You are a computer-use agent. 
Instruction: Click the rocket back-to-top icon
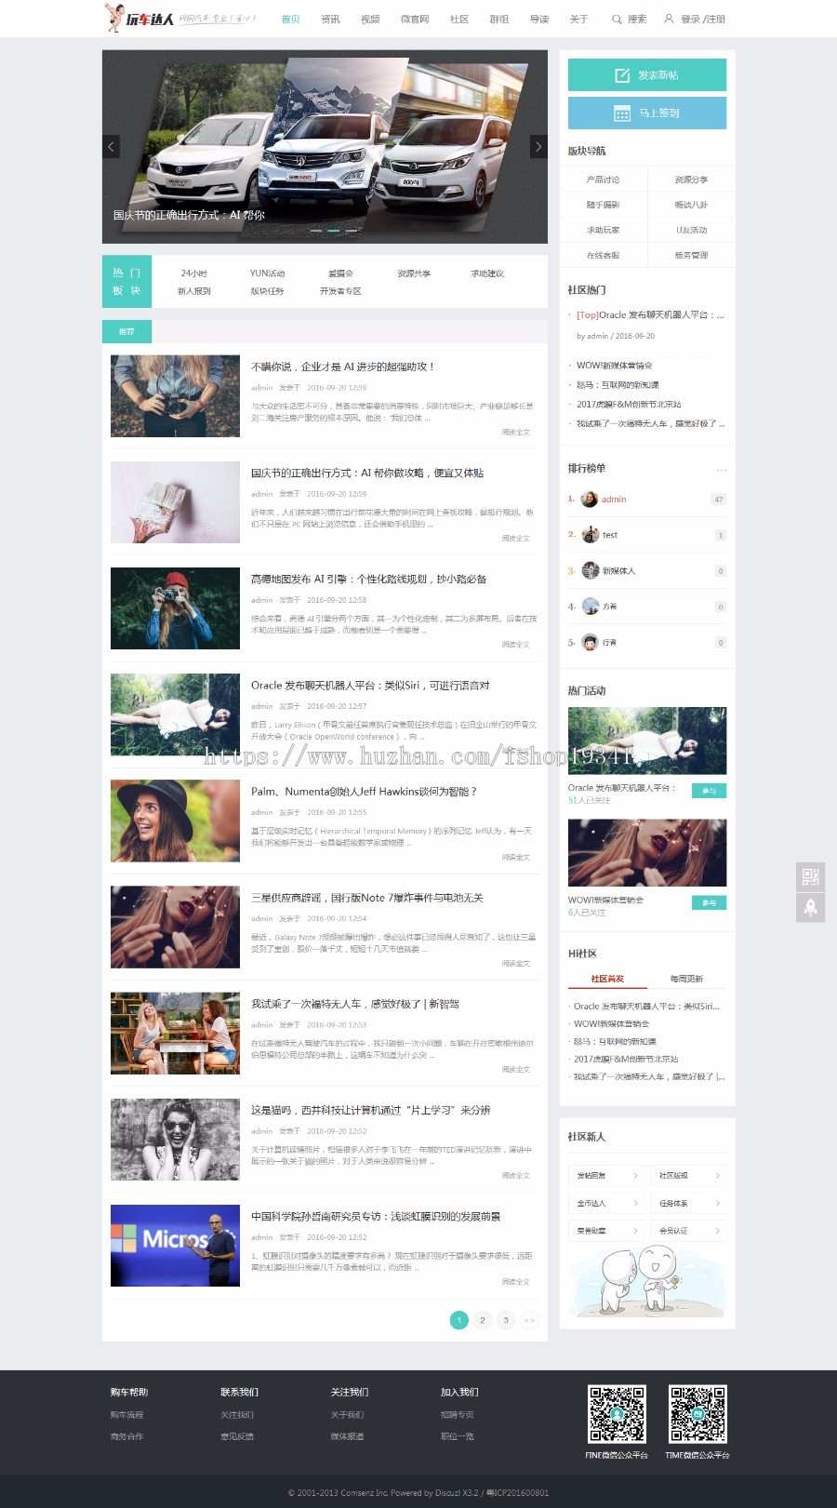pyautogui.click(x=810, y=908)
